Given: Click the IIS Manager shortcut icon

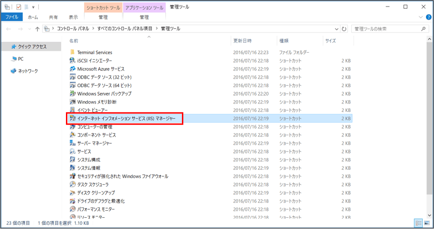Looking at the screenshot, I should coord(72,118).
